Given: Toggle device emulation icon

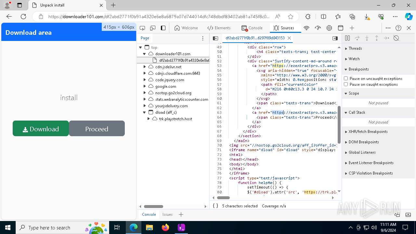Looking at the screenshot, I should click(x=153, y=28).
